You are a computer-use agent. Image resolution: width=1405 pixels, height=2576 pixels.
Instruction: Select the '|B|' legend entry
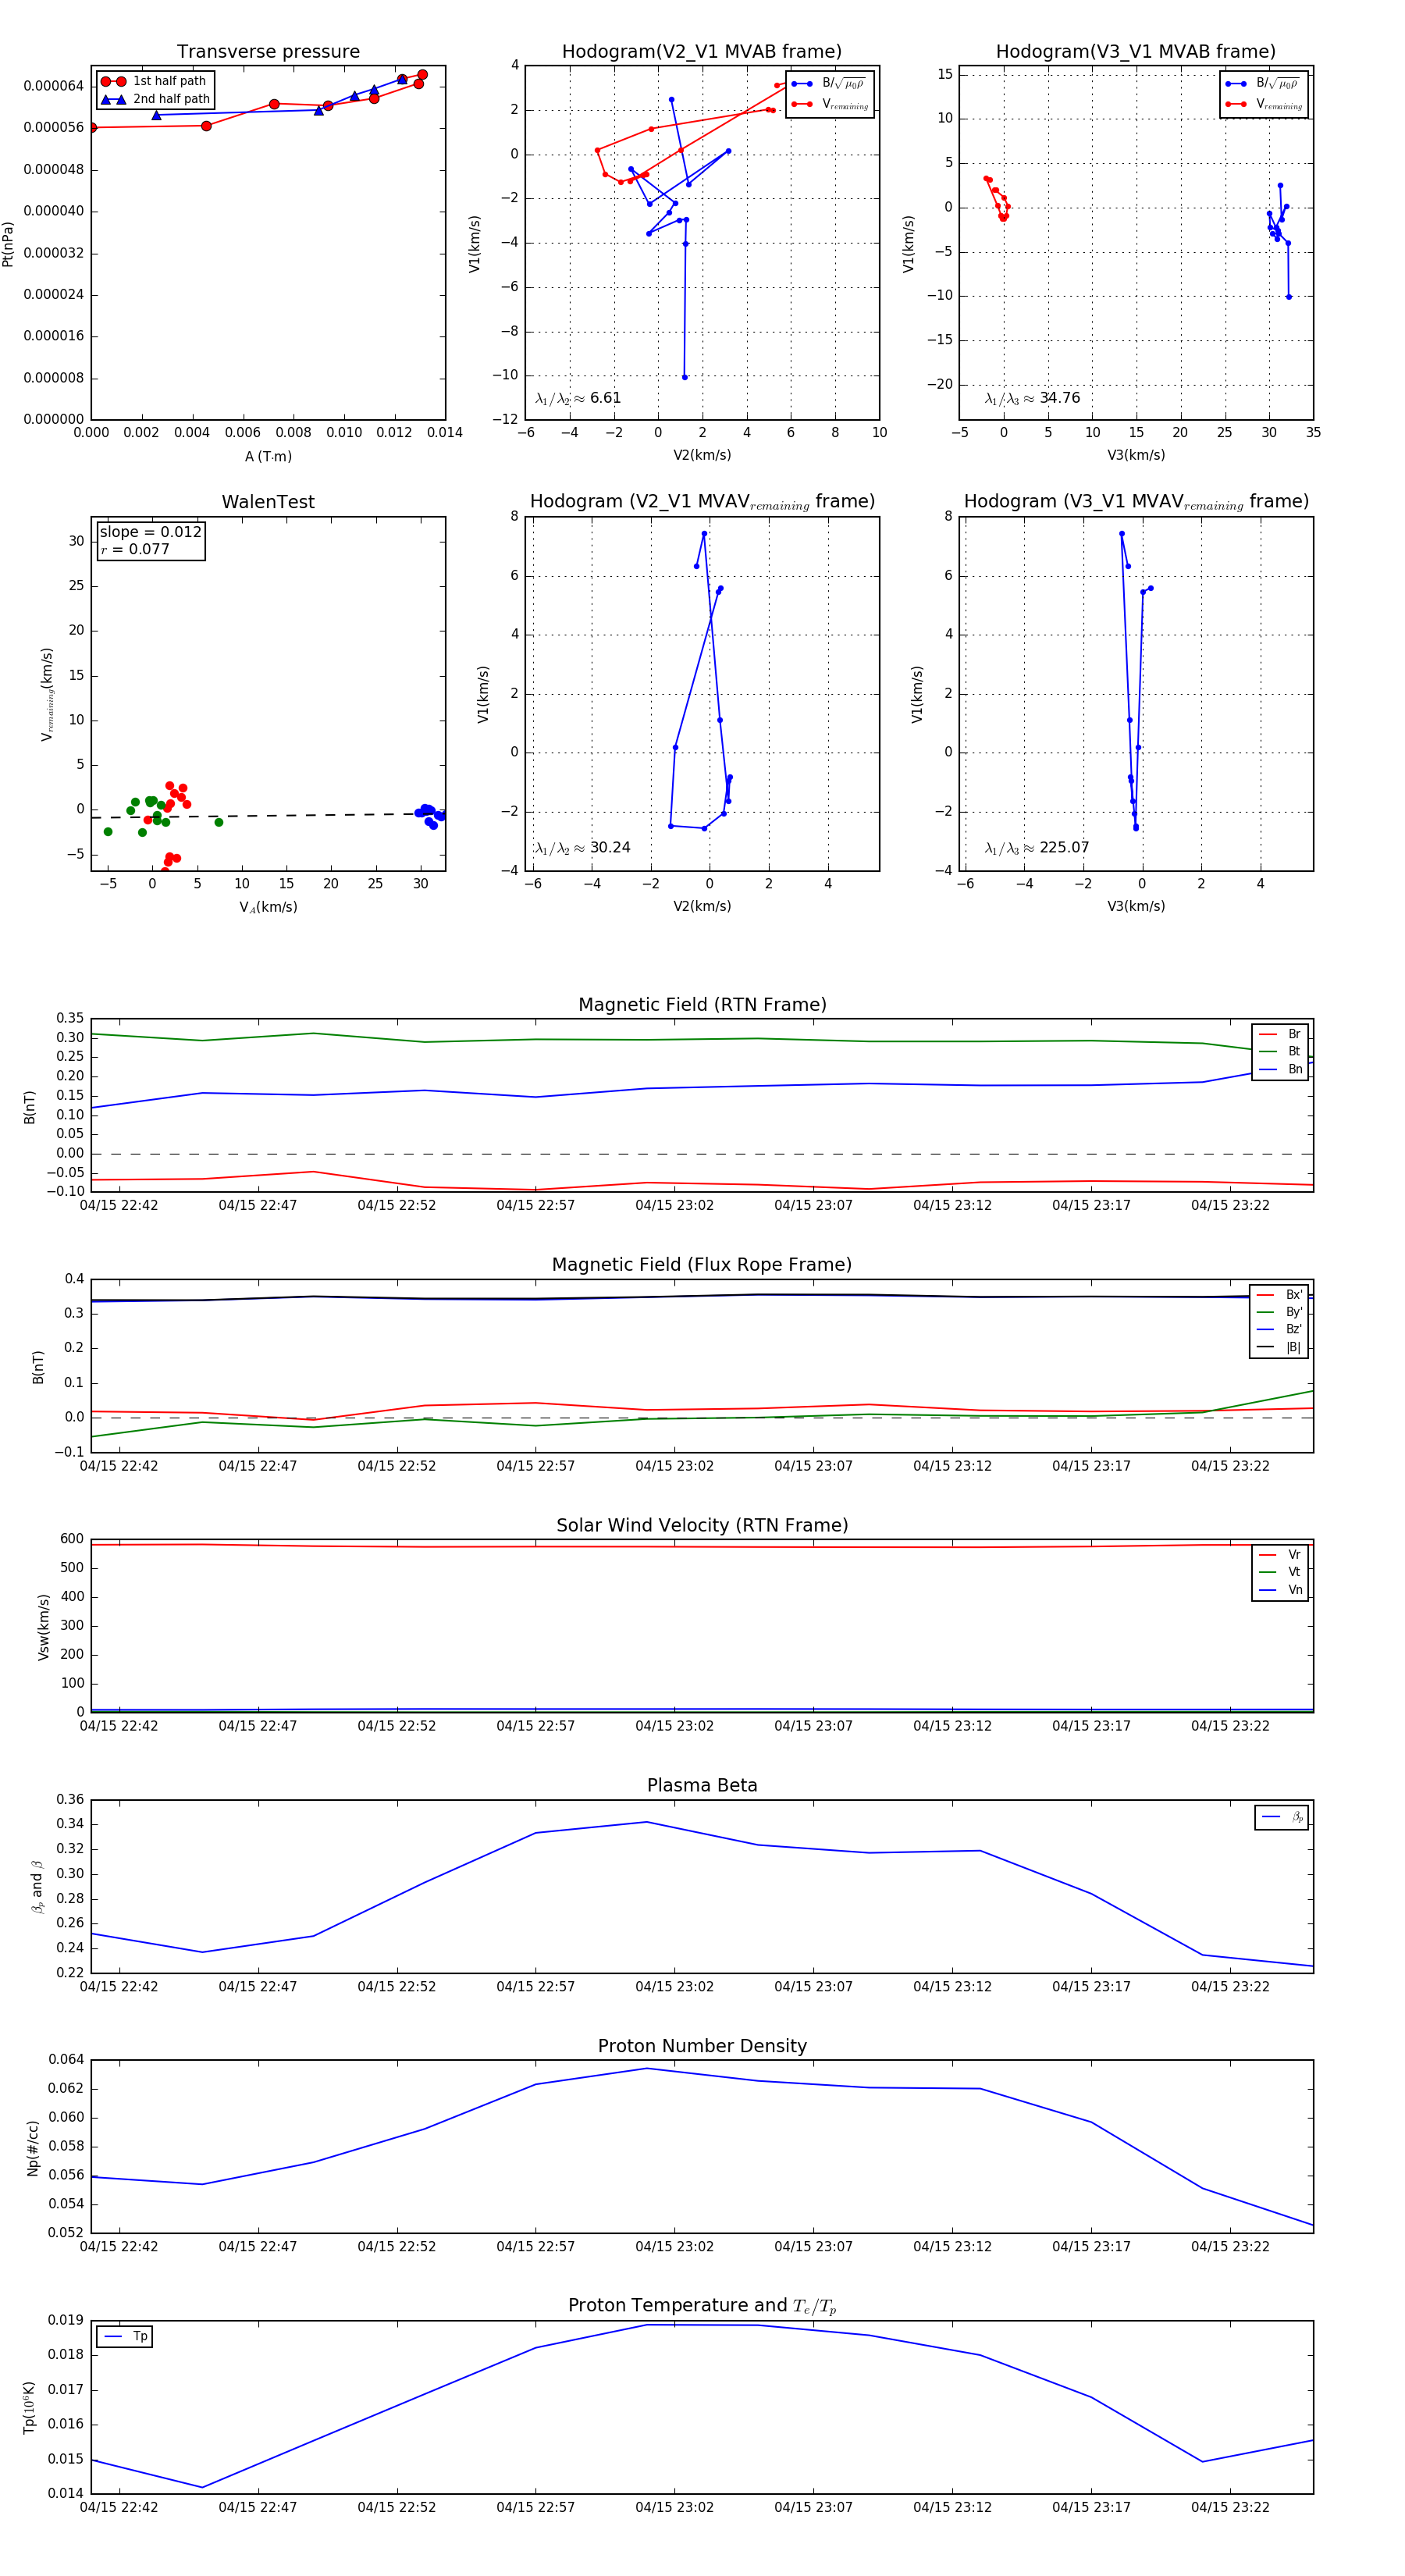pos(1279,1347)
